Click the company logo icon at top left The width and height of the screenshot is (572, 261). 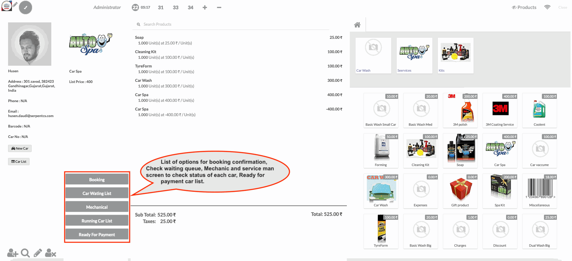7,6
